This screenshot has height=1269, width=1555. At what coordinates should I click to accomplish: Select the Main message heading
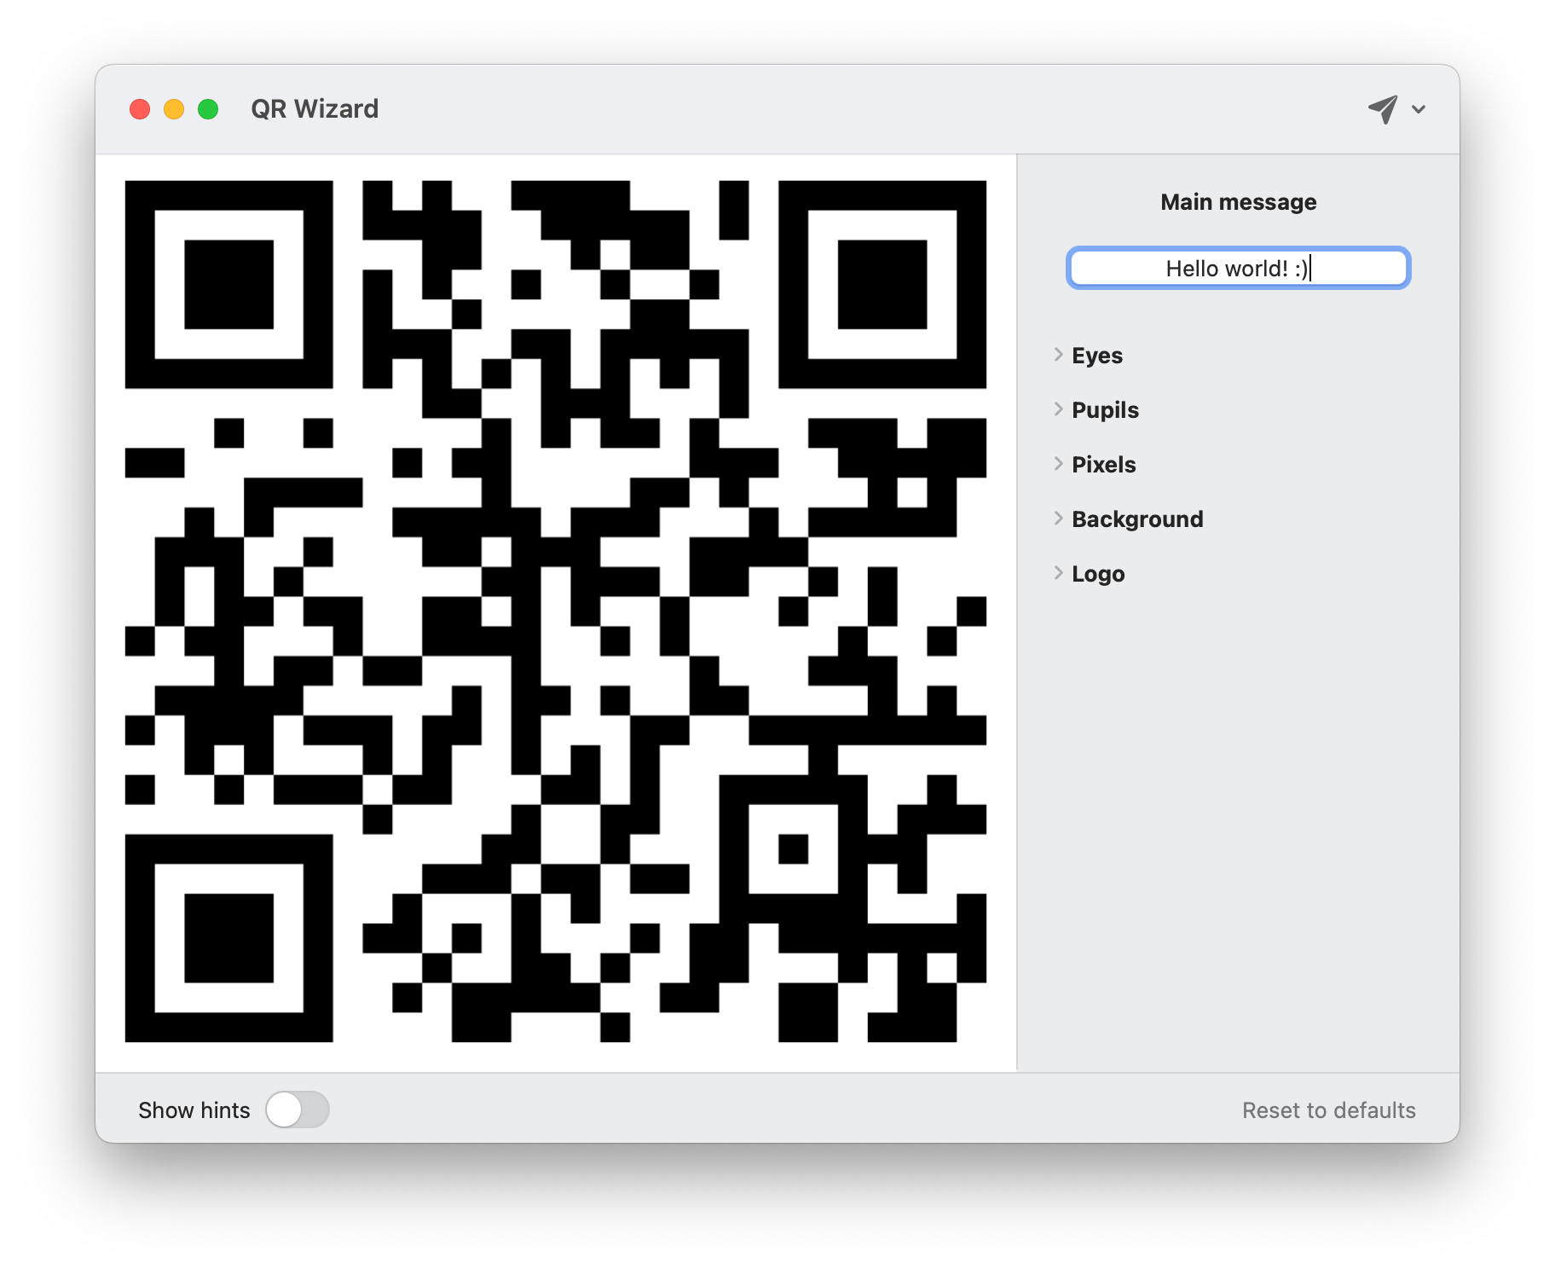click(x=1238, y=201)
